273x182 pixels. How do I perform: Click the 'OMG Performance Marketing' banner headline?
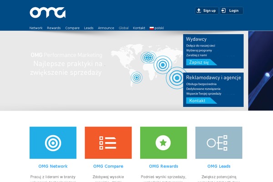click(x=66, y=55)
